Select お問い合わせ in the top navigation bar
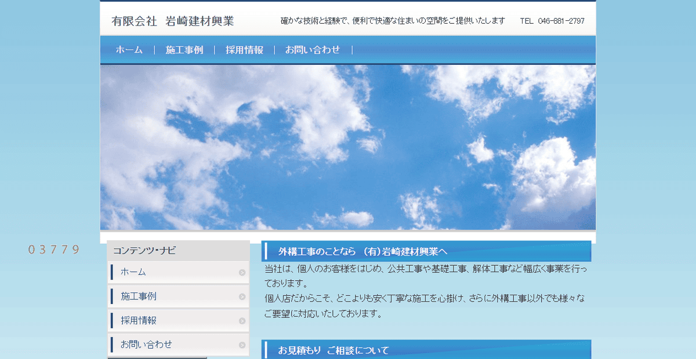The image size is (696, 359). click(312, 50)
